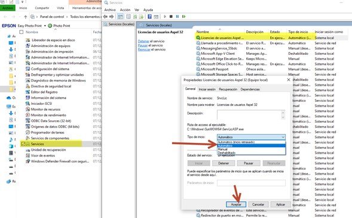
Task: Open Ayuda menu in Services window
Action: coord(148,10)
